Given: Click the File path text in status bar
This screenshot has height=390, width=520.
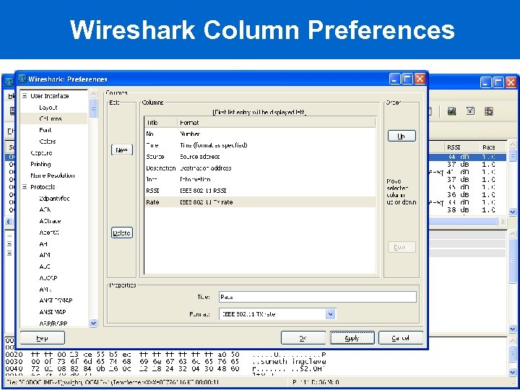Looking at the screenshot, I should 113,382.
